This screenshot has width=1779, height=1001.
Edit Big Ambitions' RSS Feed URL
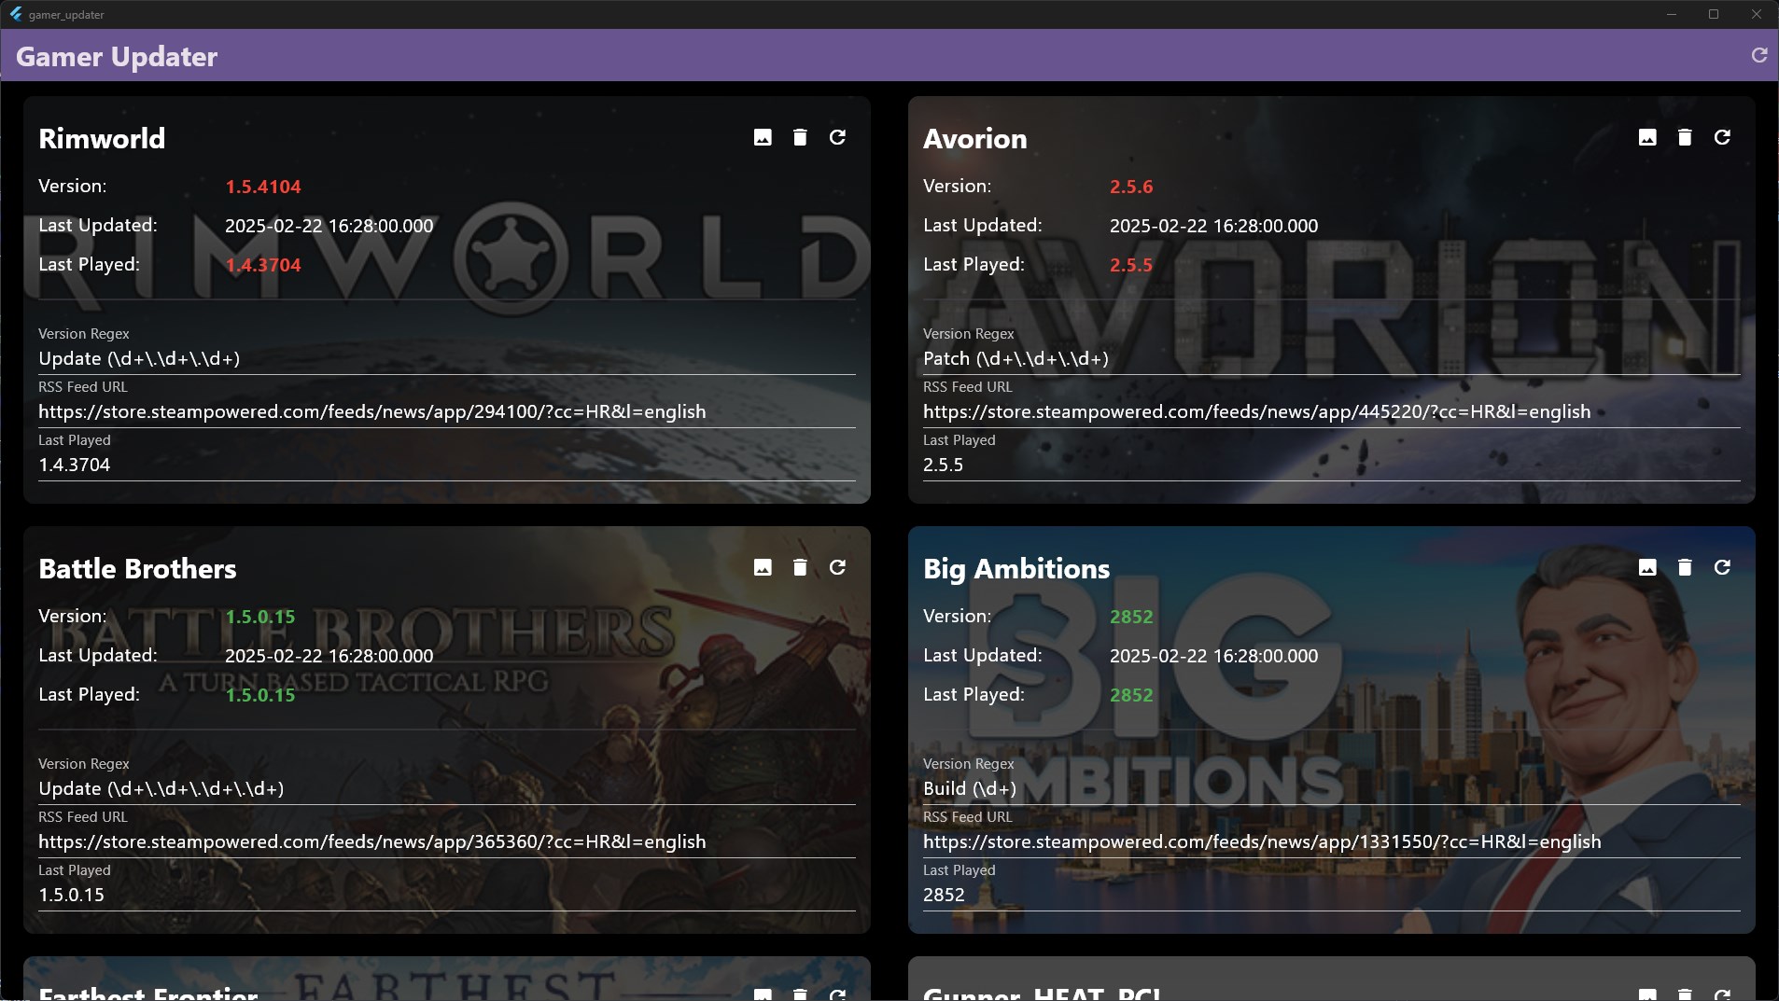pos(1331,842)
